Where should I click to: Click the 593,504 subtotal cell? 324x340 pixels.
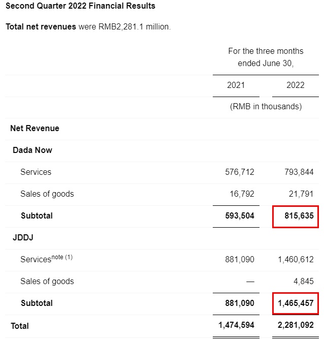239,216
